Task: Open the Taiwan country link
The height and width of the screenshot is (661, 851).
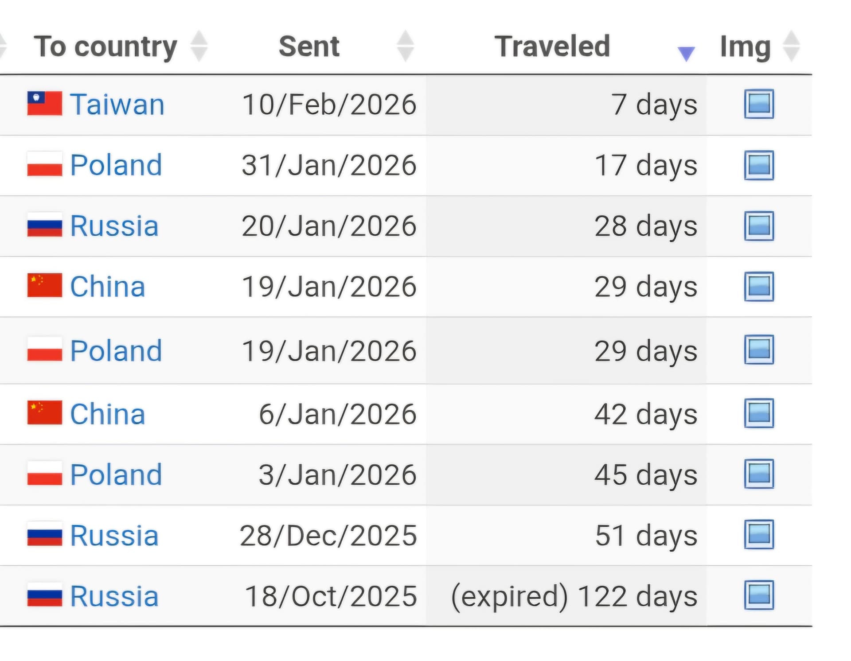Action: tap(117, 105)
